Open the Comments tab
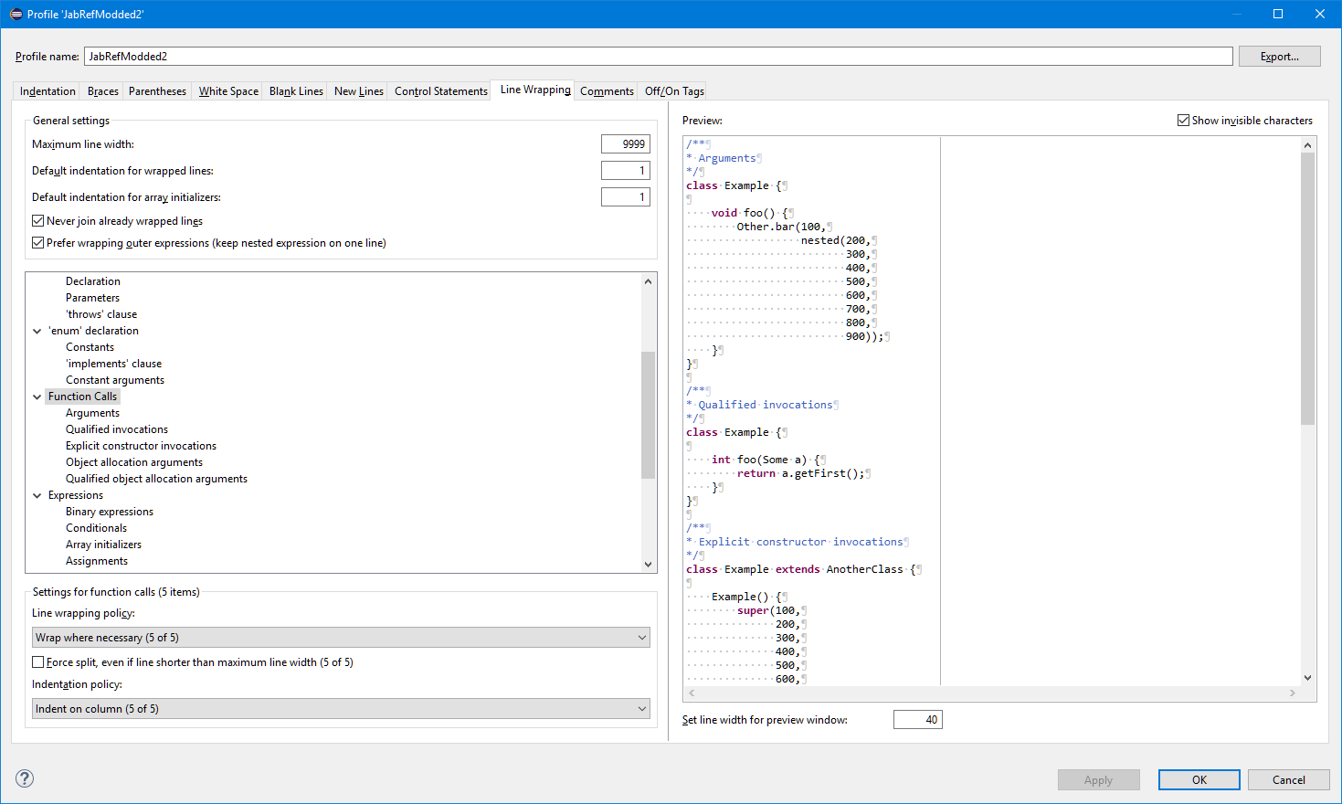 click(x=607, y=91)
